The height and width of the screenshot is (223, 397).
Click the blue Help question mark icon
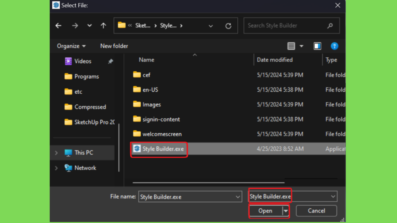coord(334,46)
